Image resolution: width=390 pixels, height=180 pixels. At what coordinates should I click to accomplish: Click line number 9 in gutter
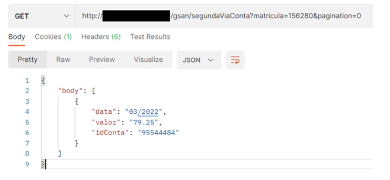click(27, 164)
